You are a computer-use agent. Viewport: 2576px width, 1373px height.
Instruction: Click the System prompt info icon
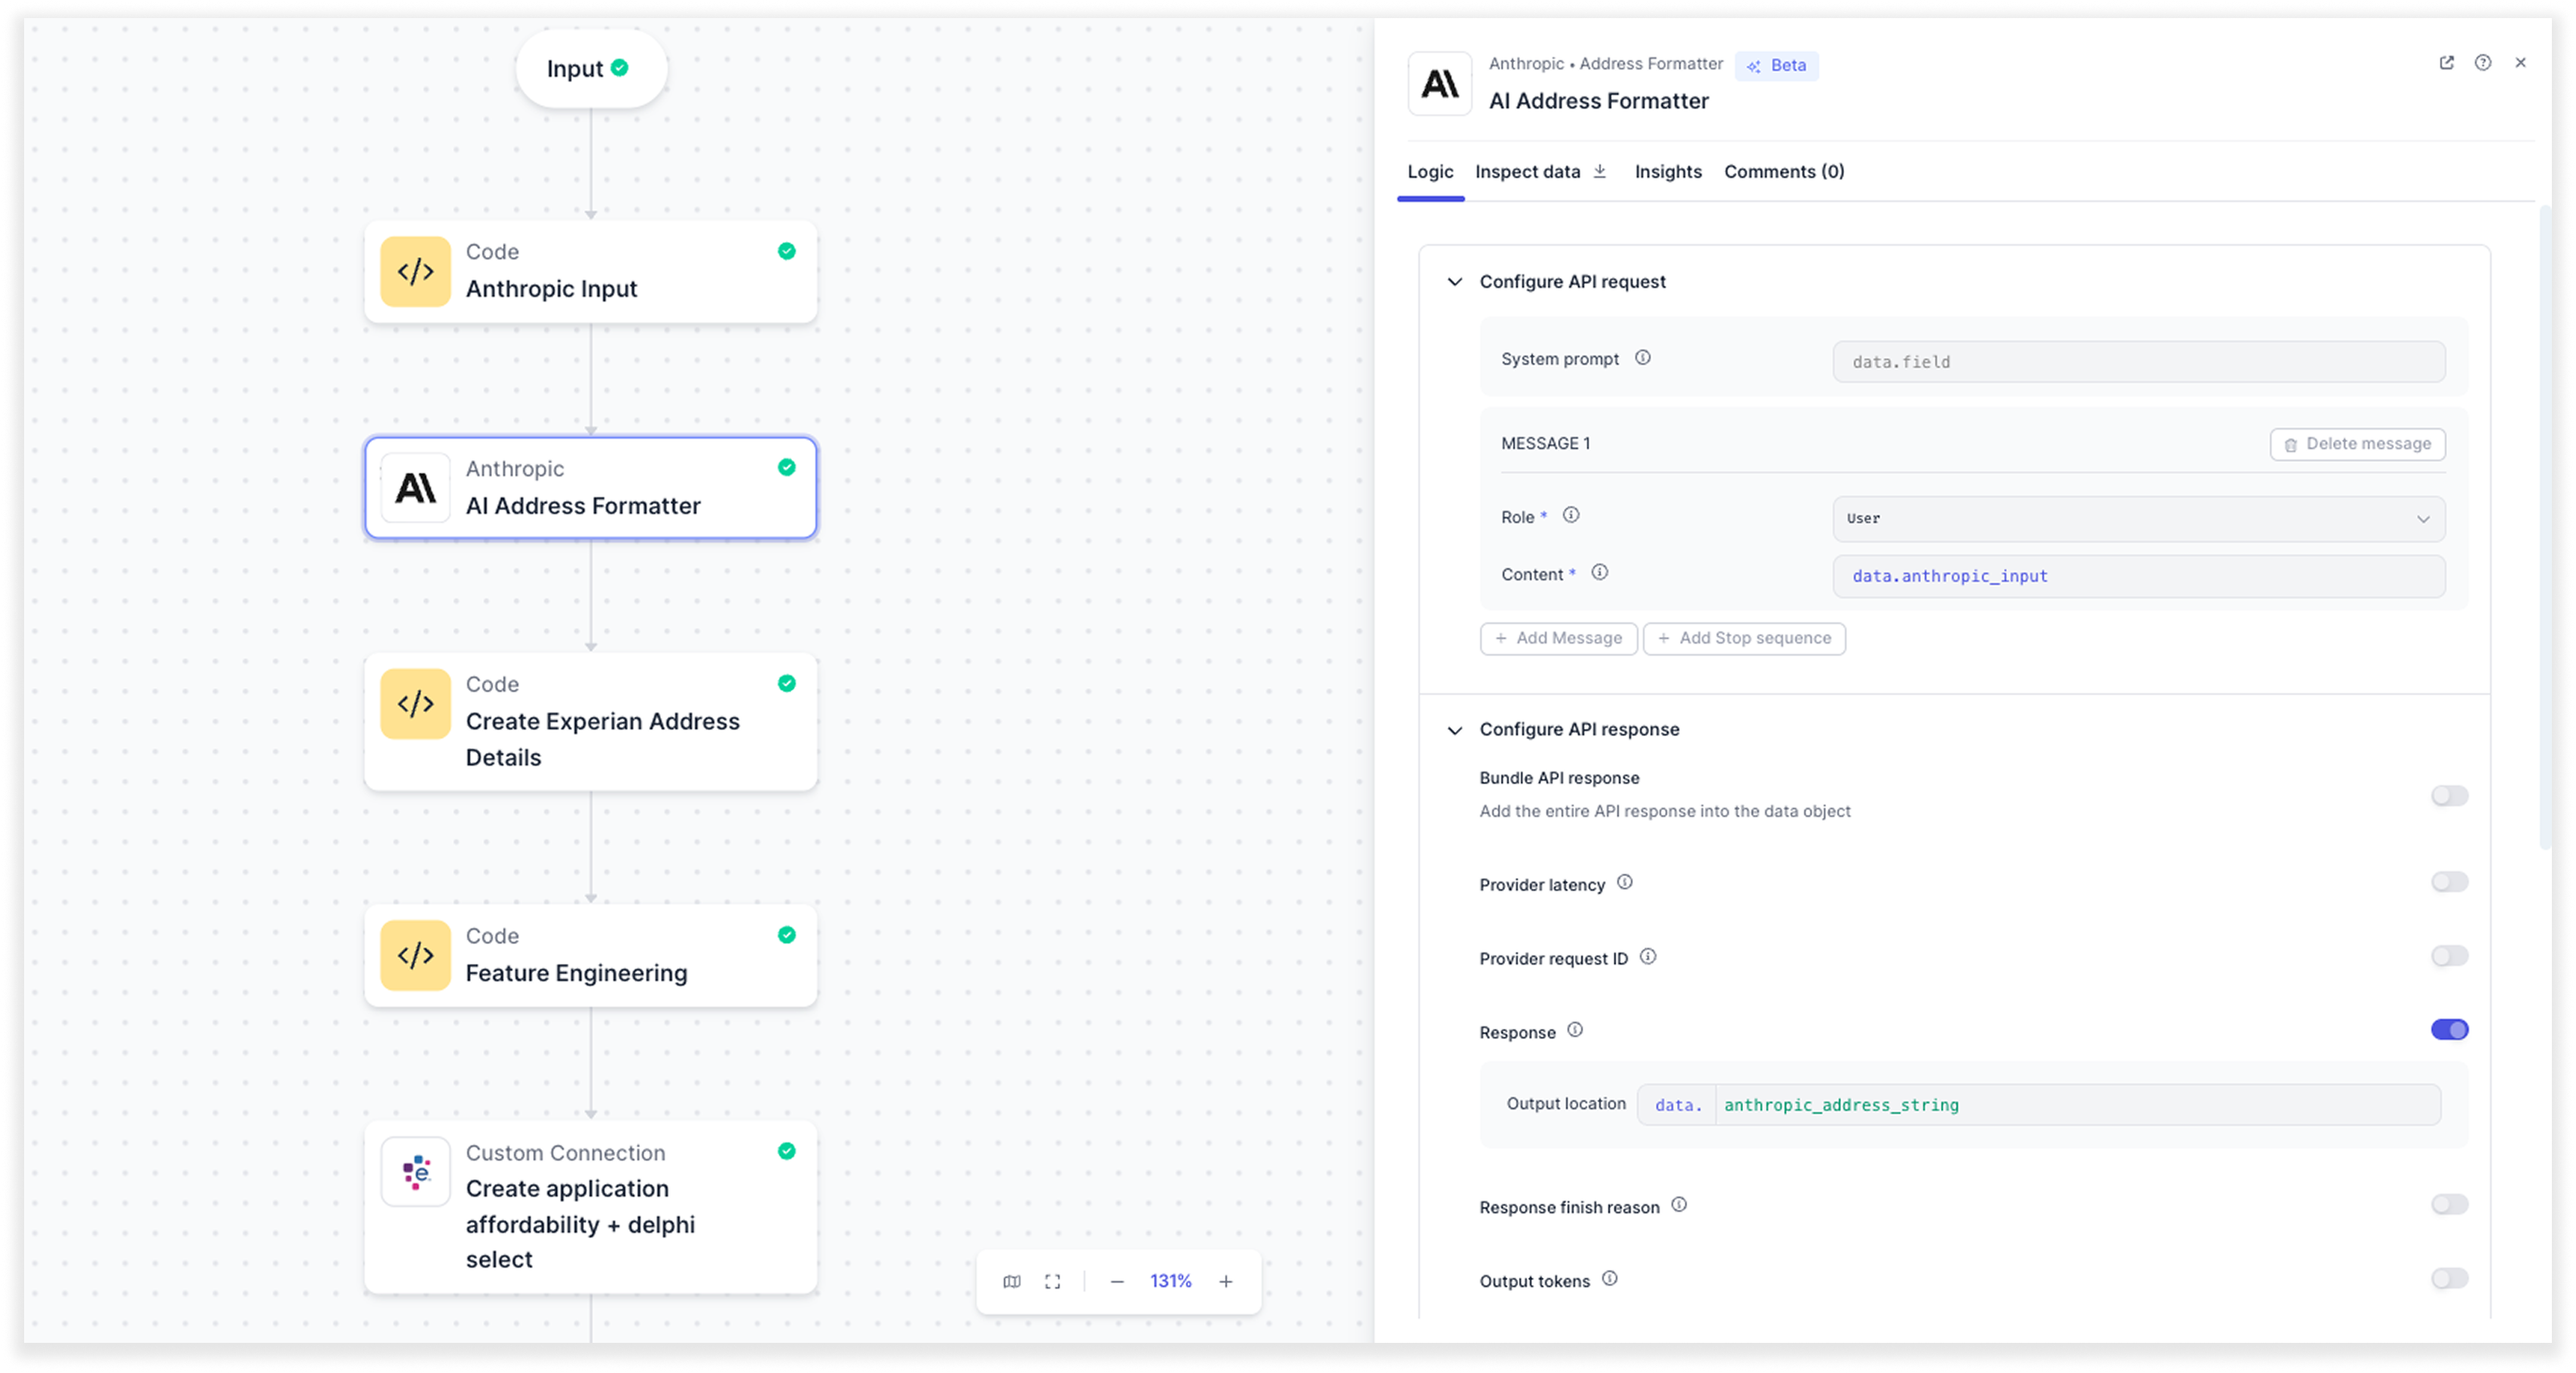coord(1643,358)
